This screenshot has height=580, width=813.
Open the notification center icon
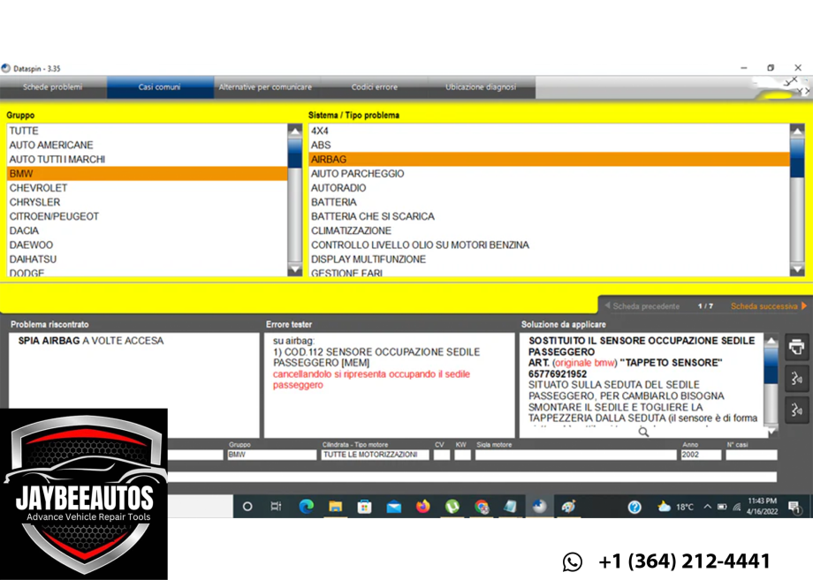794,507
